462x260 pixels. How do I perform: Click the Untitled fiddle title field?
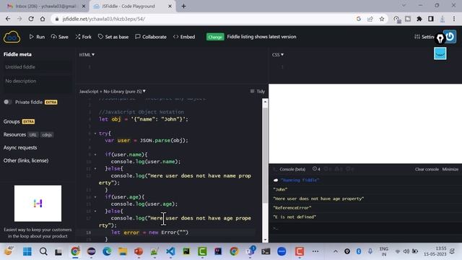pyautogui.click(x=37, y=67)
